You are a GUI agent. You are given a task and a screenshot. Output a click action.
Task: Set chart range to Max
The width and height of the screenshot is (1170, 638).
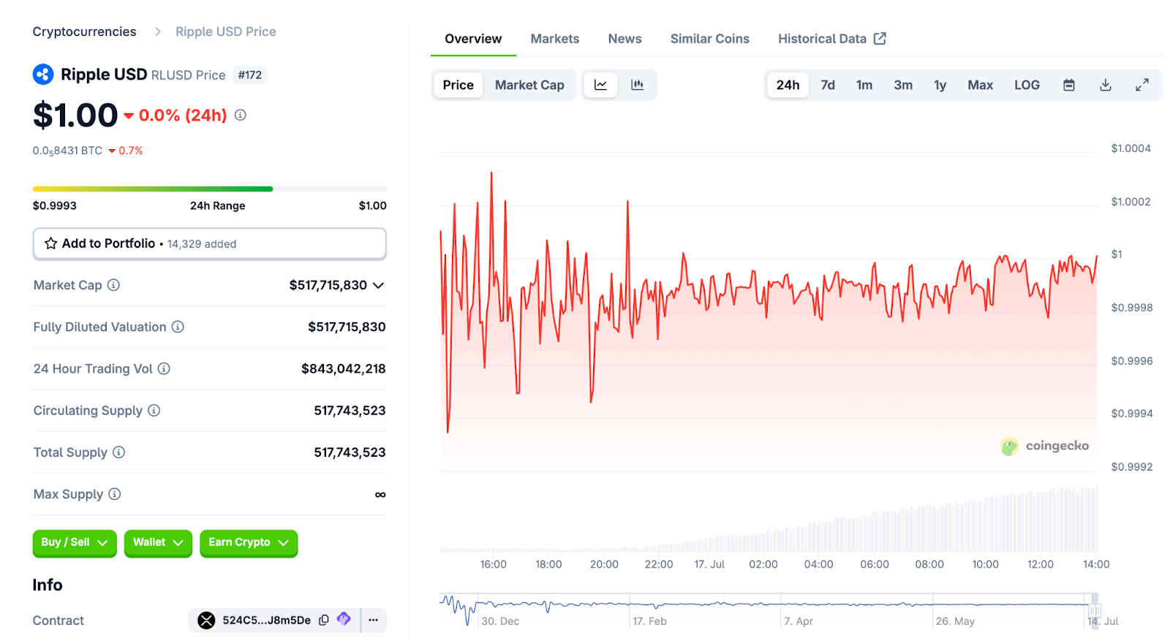(x=981, y=85)
